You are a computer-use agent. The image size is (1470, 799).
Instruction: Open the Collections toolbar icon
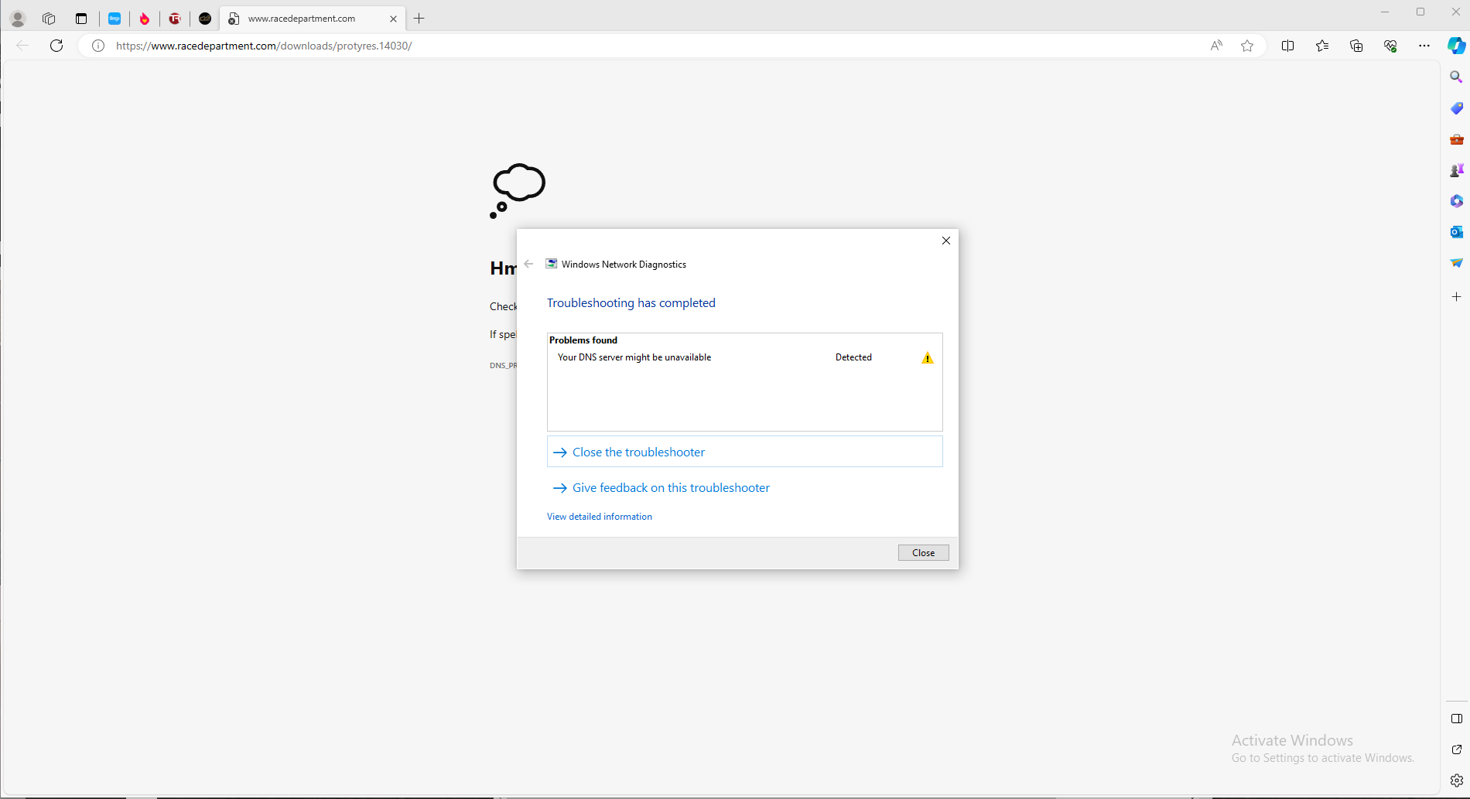point(1356,46)
